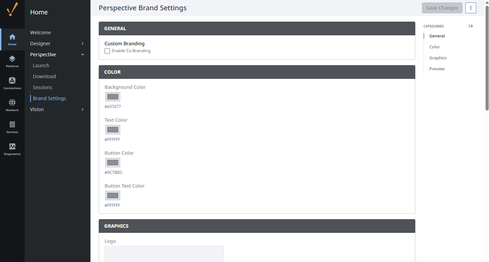The image size is (489, 262).
Task: Click the Ignition logo icon
Action: (x=12, y=10)
